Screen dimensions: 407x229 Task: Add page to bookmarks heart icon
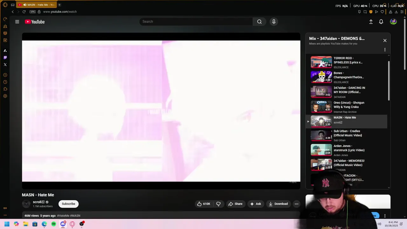382,12
